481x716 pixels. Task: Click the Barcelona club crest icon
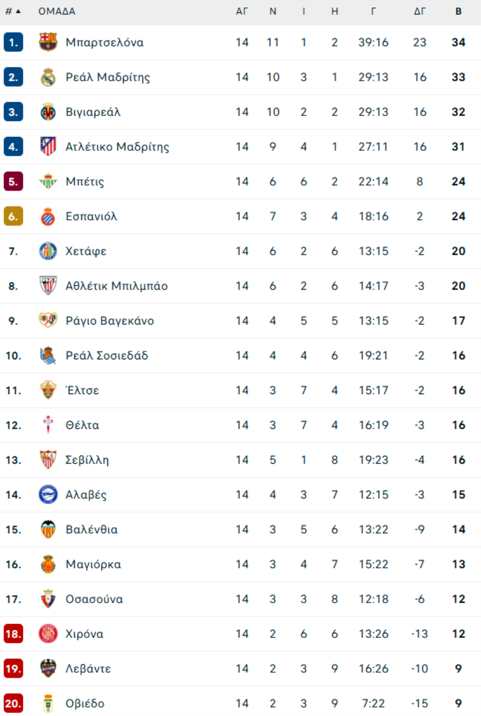pyautogui.click(x=48, y=42)
